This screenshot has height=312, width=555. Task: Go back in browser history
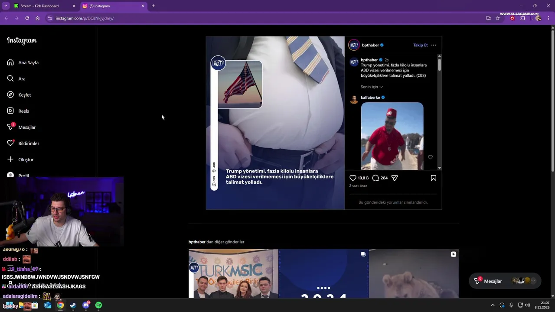tap(6, 18)
